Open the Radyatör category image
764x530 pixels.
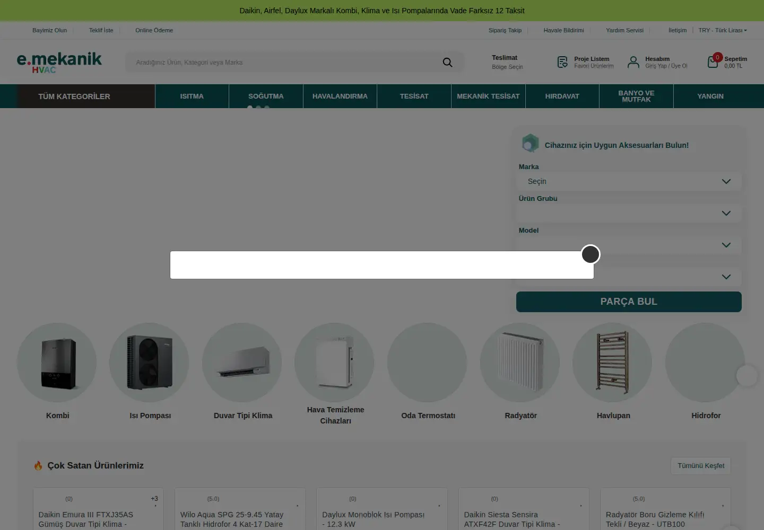[520, 363]
